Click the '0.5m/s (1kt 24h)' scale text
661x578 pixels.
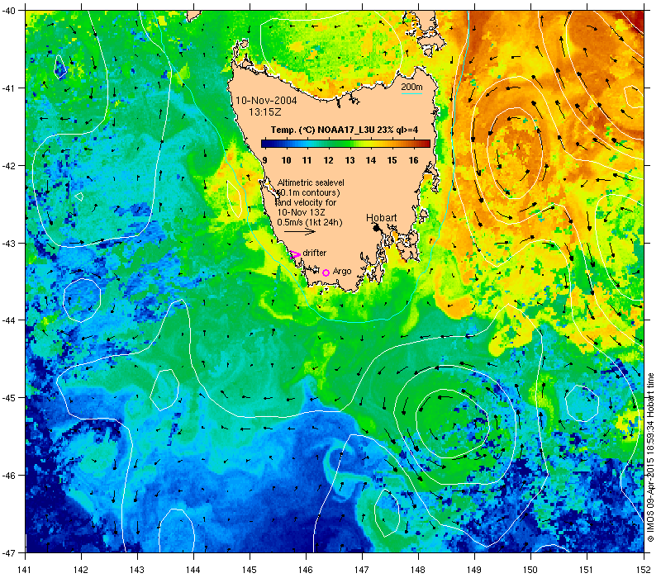[x=309, y=222]
